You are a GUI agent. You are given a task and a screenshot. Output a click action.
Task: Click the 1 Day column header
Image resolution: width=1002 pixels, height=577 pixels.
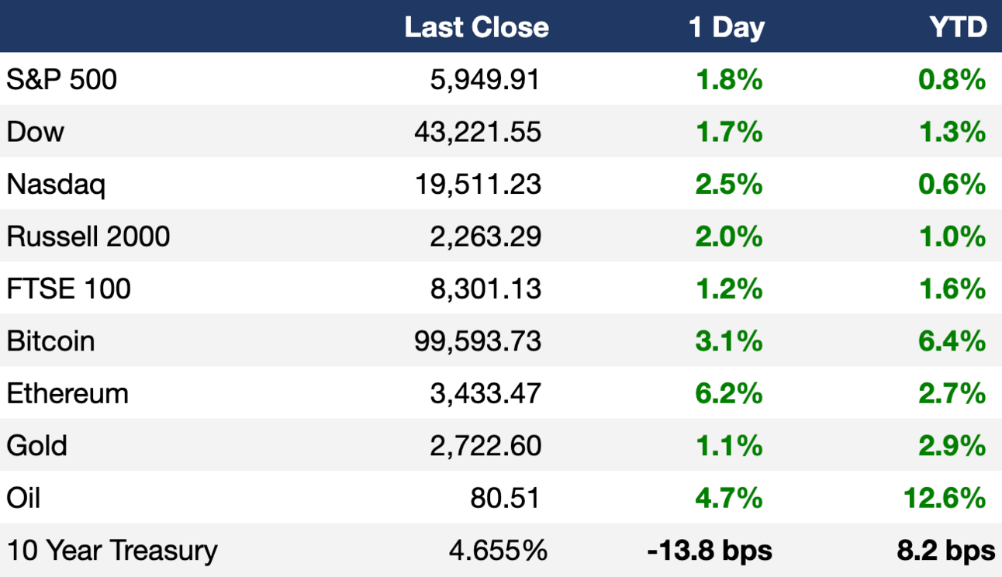point(726,28)
